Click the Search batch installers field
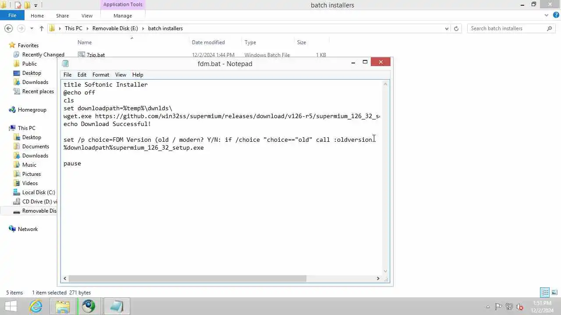The height and width of the screenshot is (315, 561). point(506,28)
